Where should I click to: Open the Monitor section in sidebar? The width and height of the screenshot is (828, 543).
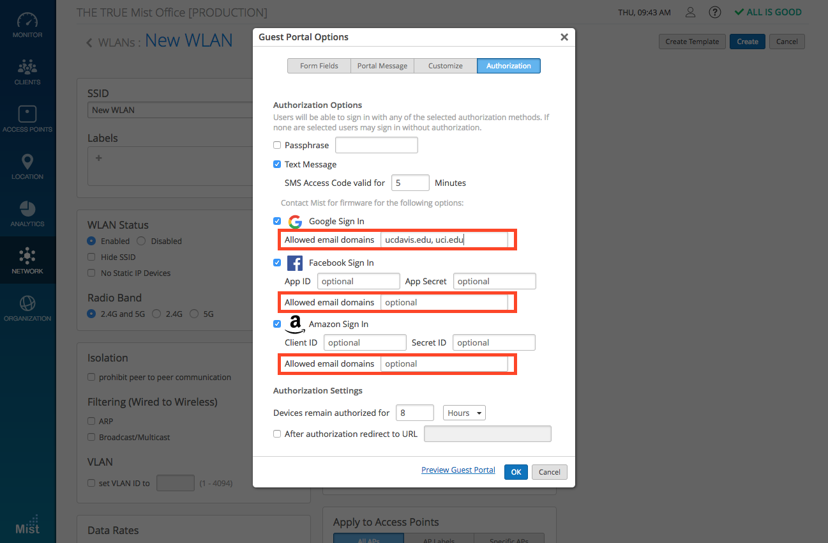(x=27, y=24)
